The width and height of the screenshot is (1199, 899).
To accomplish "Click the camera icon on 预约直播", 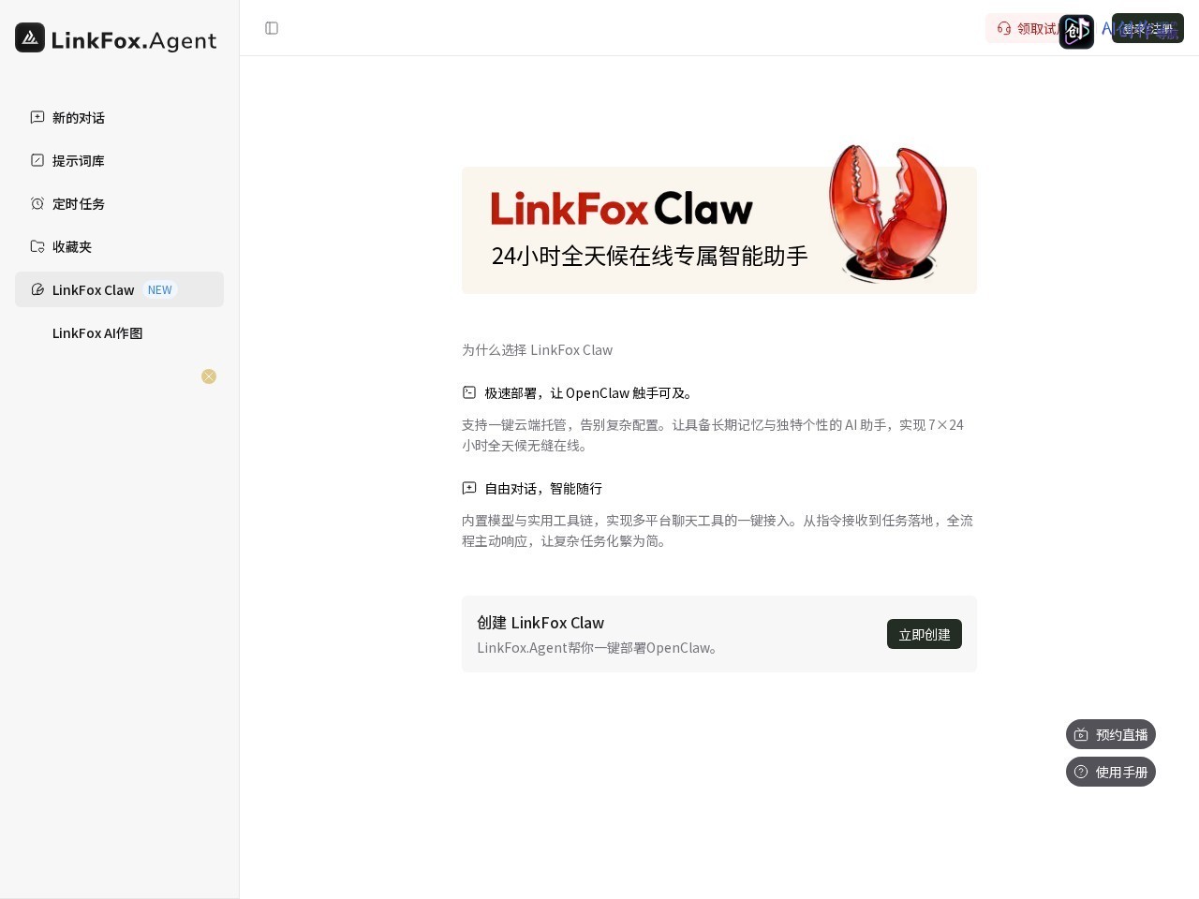I will (1081, 734).
